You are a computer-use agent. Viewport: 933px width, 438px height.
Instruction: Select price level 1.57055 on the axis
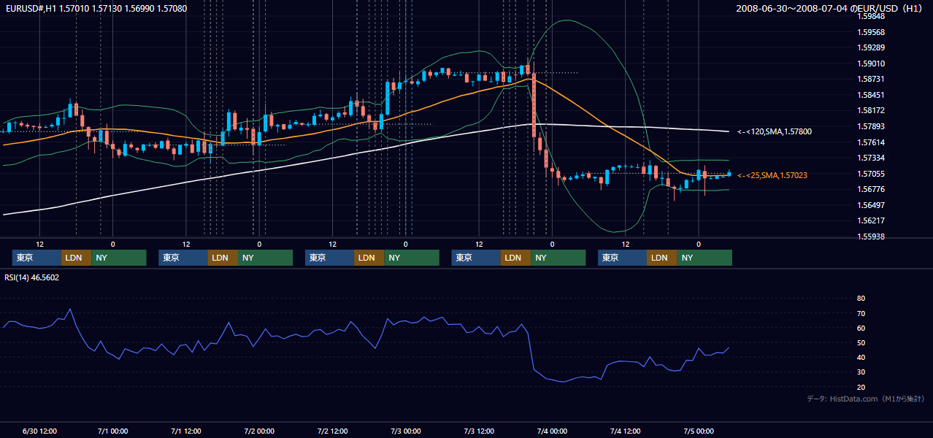(871, 174)
